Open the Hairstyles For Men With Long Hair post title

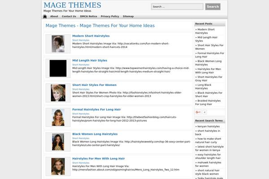(x=99, y=158)
